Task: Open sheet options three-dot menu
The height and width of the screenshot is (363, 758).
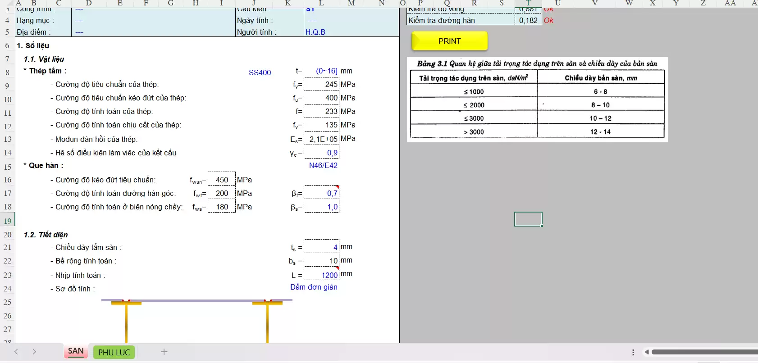Action: [x=633, y=352]
